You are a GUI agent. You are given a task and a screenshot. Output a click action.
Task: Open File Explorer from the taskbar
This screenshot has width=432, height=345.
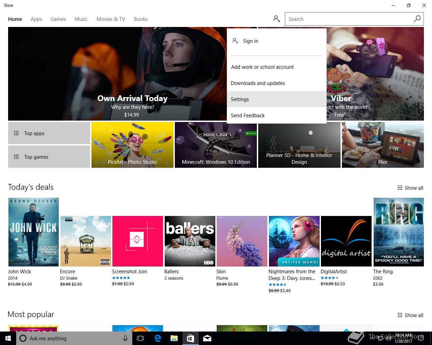pos(174,338)
